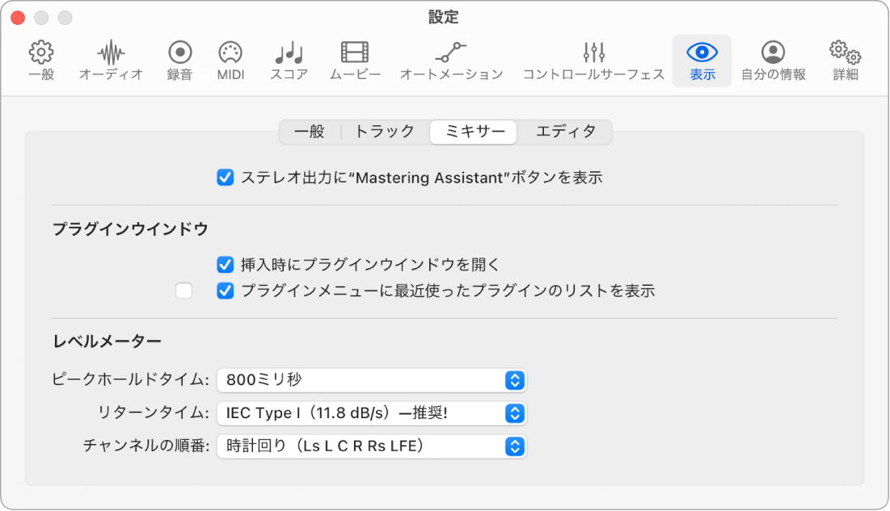Switch to the 一般 sub-tab under Display
This screenshot has width=890, height=511.
point(310,132)
